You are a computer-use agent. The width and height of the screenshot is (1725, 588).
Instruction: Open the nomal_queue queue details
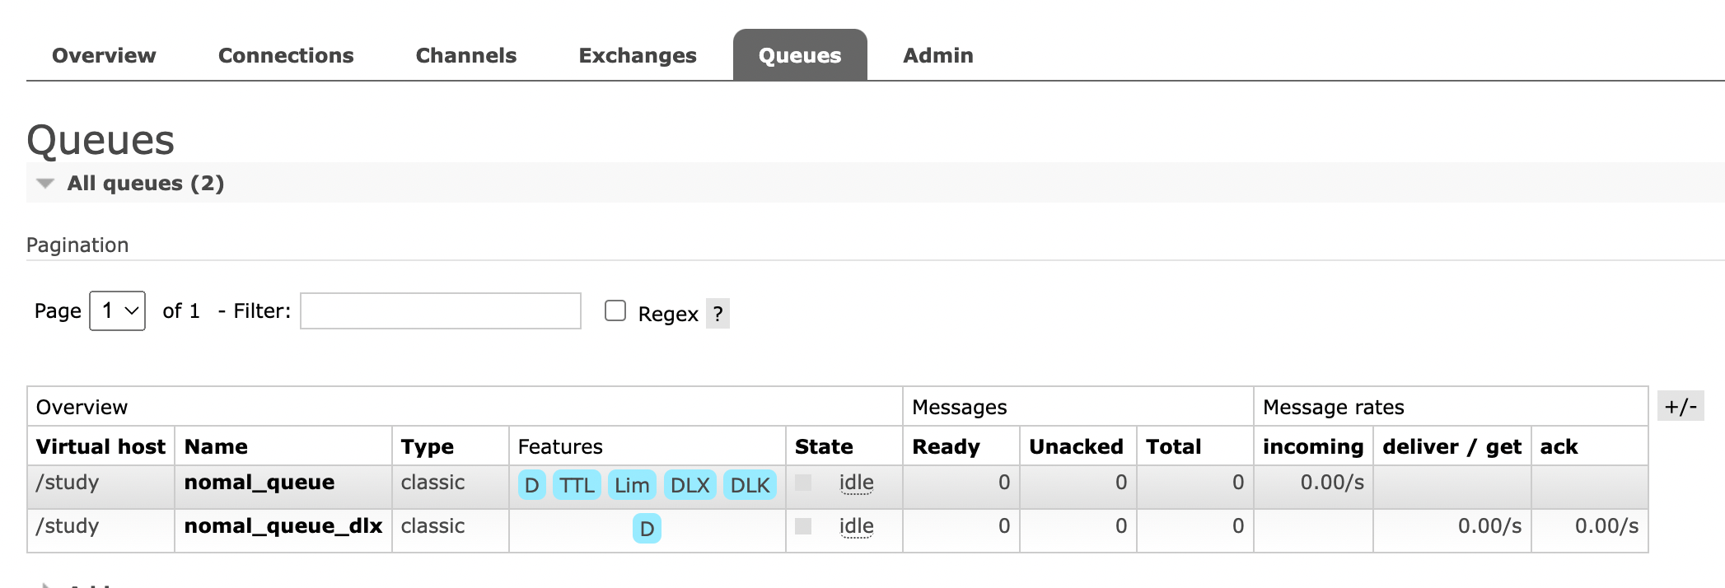pos(259,483)
